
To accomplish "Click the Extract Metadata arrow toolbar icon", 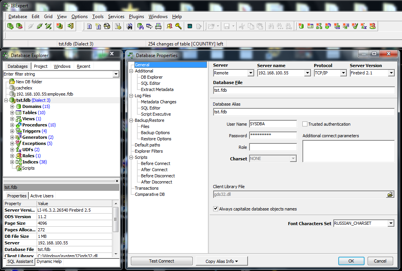I will 149,26.
